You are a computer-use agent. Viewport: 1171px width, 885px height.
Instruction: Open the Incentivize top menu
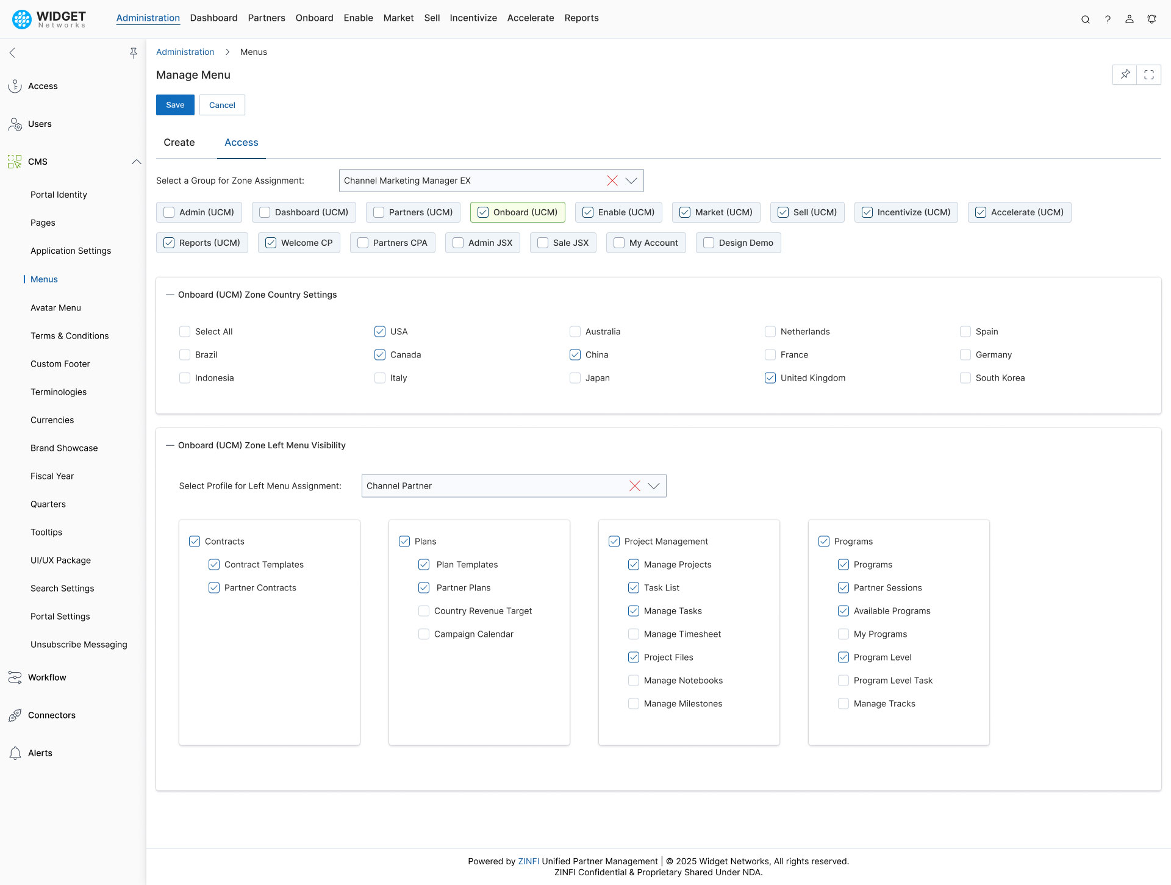coord(473,18)
